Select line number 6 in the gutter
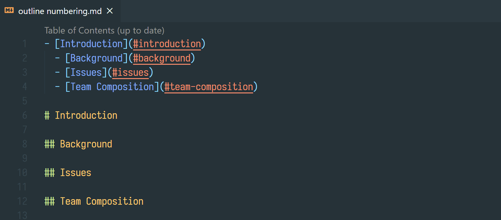501x220 pixels. click(24, 115)
